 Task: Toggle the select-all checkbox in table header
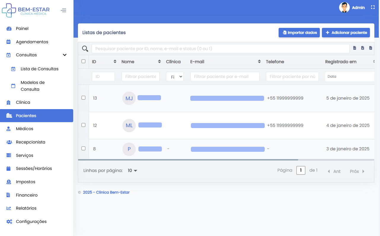[x=83, y=61]
